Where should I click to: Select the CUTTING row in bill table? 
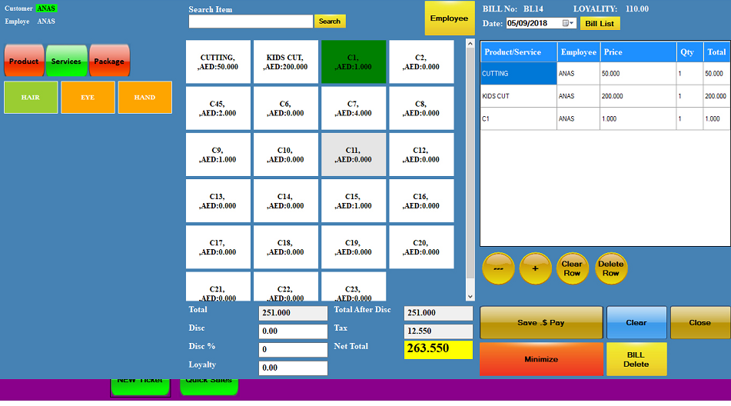click(x=518, y=74)
